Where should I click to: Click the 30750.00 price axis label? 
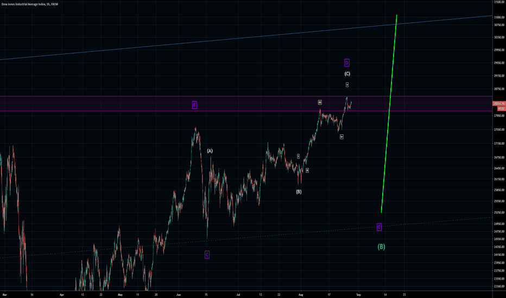[x=499, y=25]
